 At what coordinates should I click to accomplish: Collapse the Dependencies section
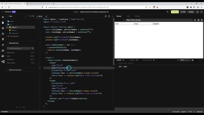coord(8,43)
